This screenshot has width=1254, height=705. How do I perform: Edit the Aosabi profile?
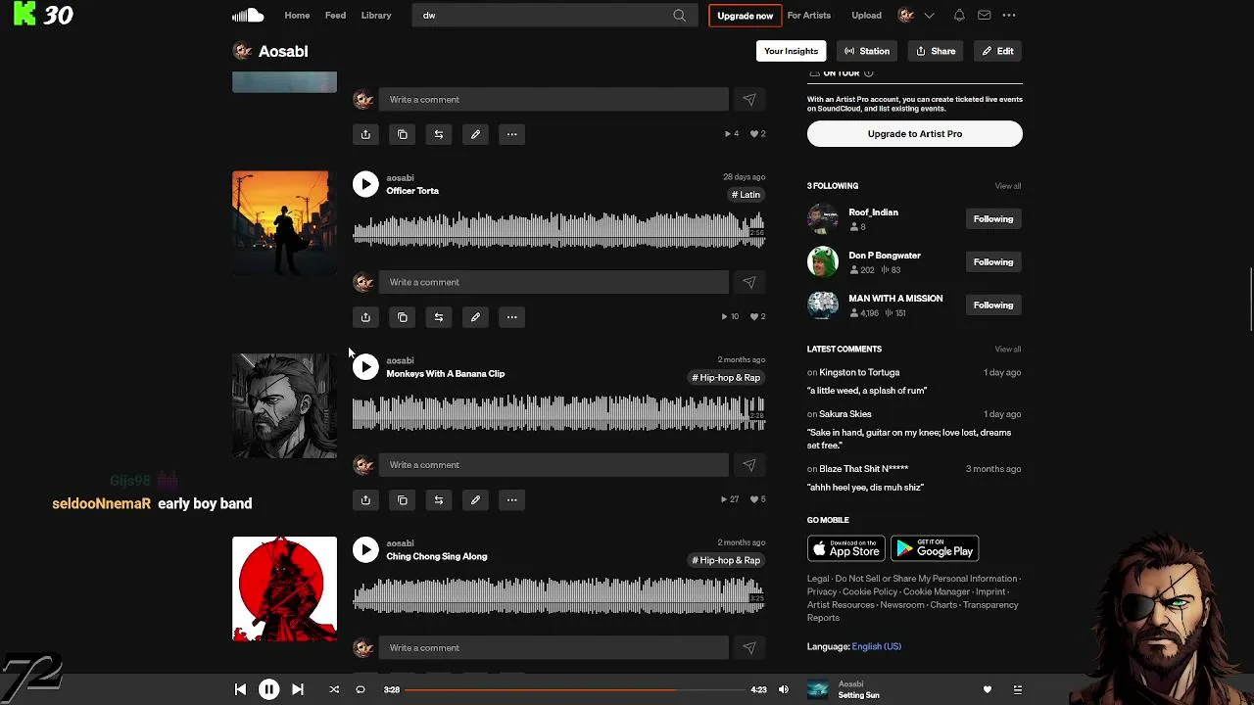point(998,51)
